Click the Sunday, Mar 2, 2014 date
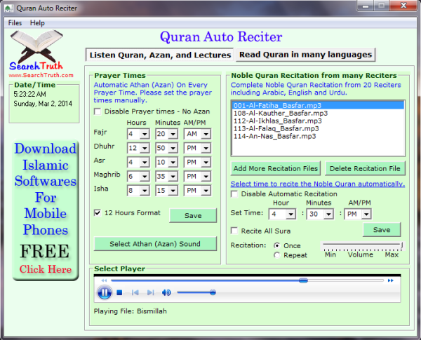 tap(43, 104)
